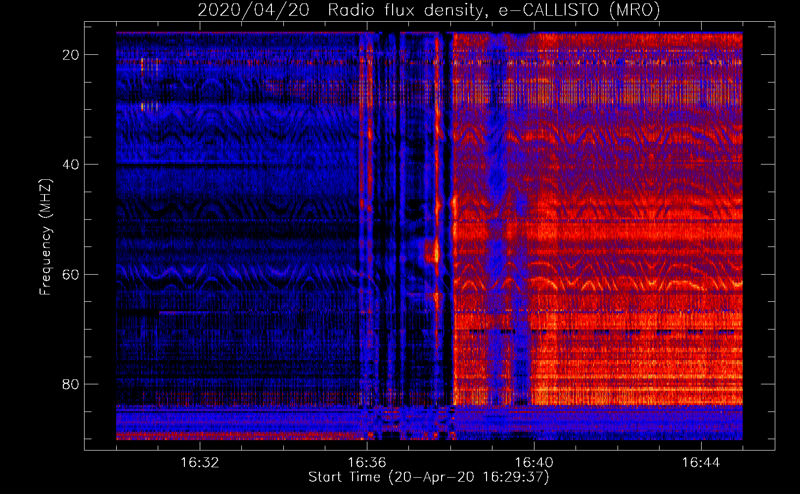Click the frequency tick label 20
The width and height of the screenshot is (800, 494).
point(71,55)
